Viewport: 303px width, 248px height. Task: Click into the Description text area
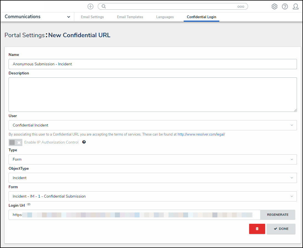[x=152, y=95]
